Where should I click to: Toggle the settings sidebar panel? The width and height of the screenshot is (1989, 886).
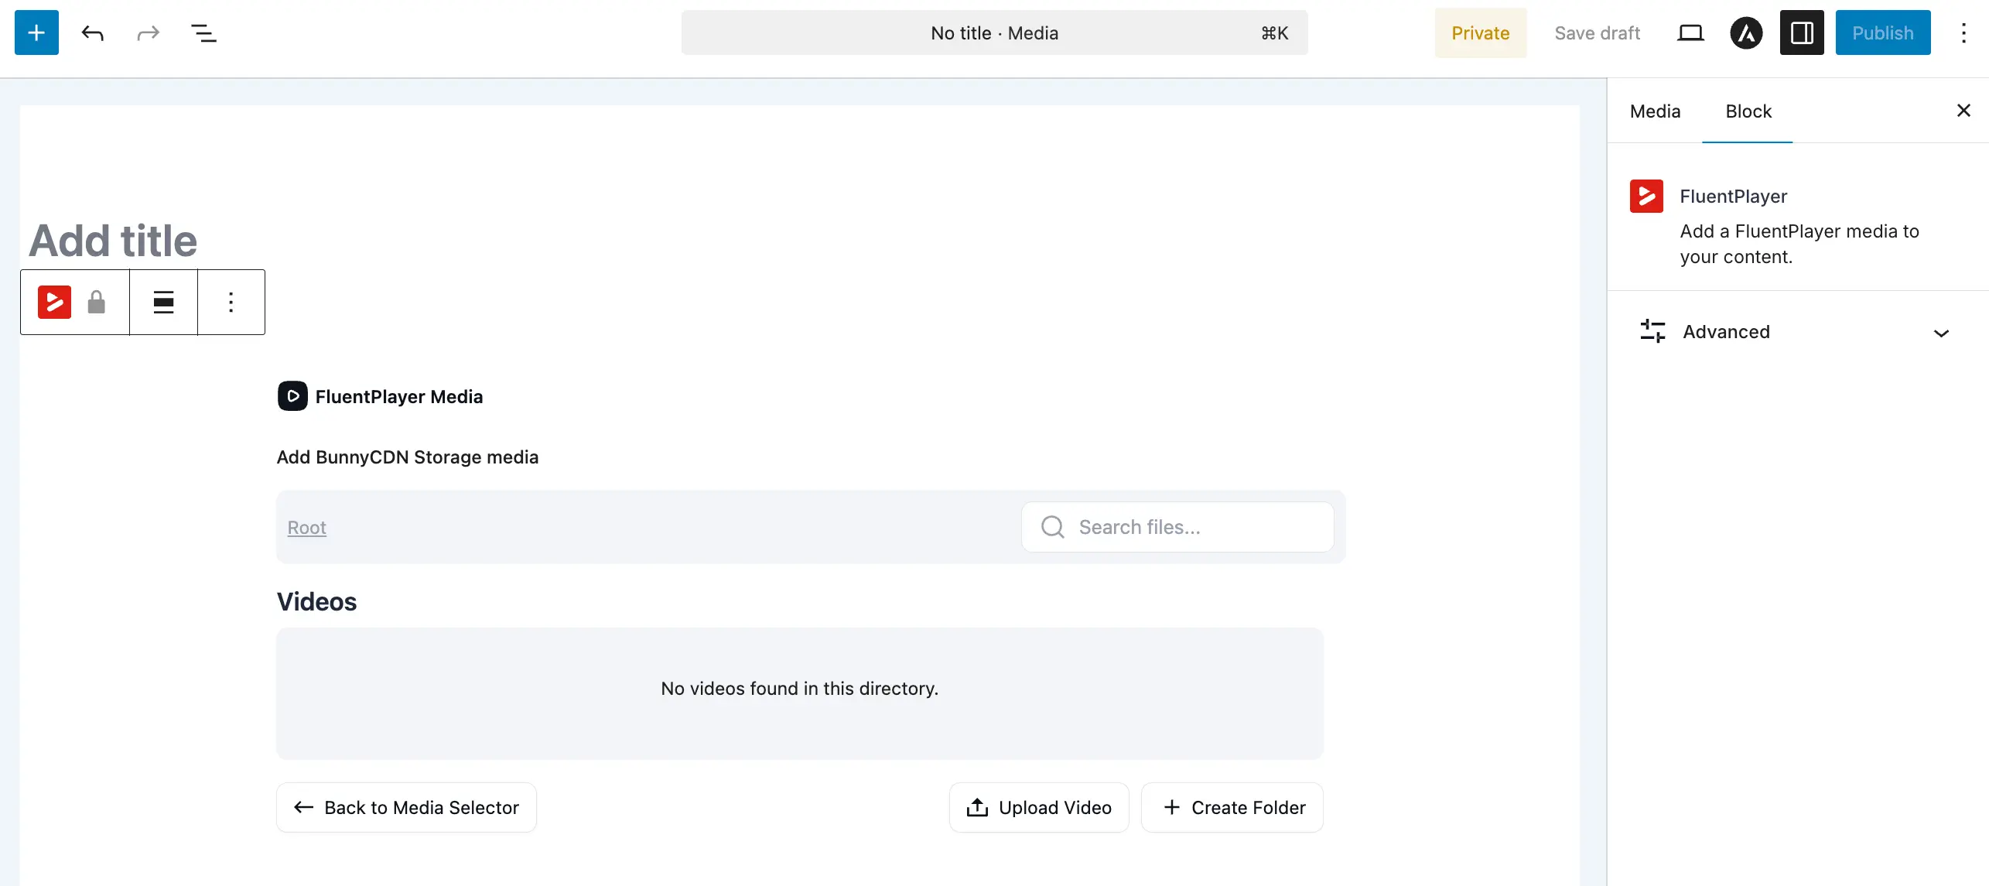[x=1802, y=32]
